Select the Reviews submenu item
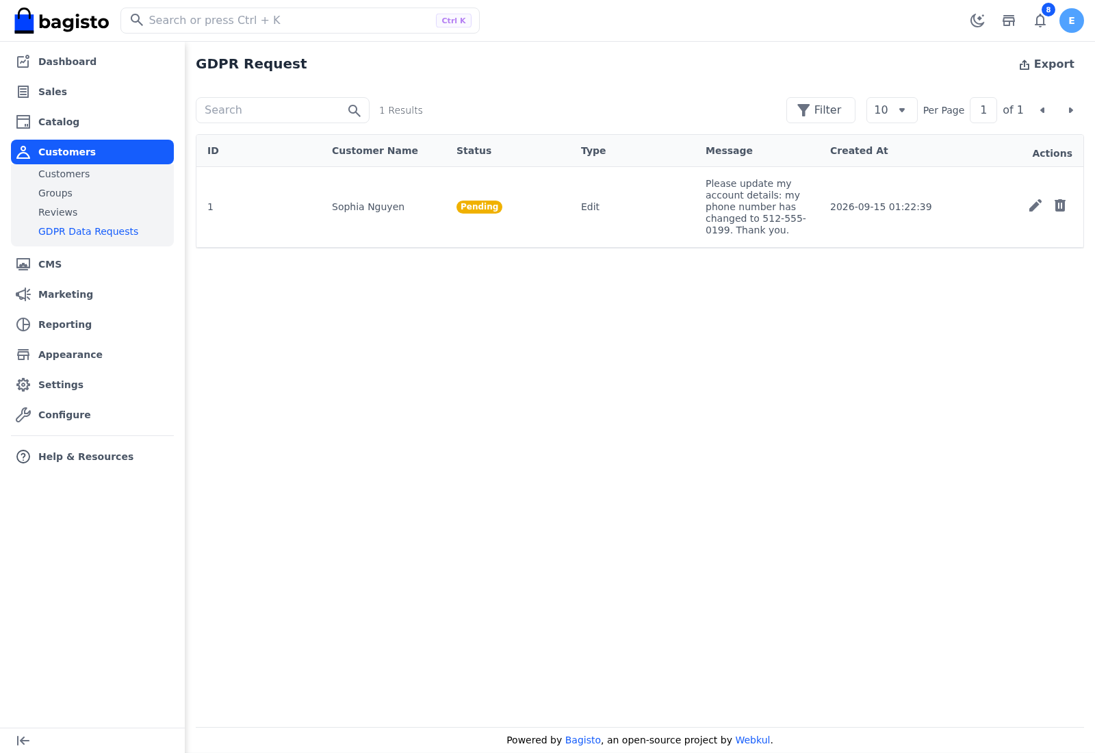 click(x=57, y=212)
